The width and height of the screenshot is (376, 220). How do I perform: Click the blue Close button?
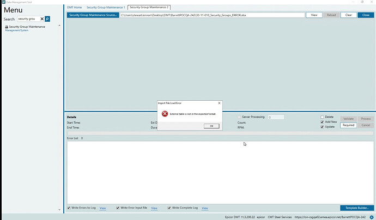click(366, 15)
